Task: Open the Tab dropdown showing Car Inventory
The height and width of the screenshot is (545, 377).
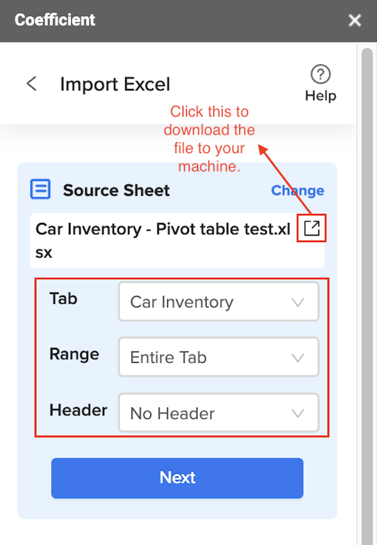Action: tap(218, 301)
